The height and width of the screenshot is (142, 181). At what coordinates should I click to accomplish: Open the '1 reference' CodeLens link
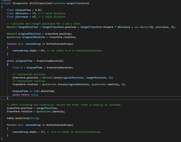pyautogui.click(x=6, y=1)
